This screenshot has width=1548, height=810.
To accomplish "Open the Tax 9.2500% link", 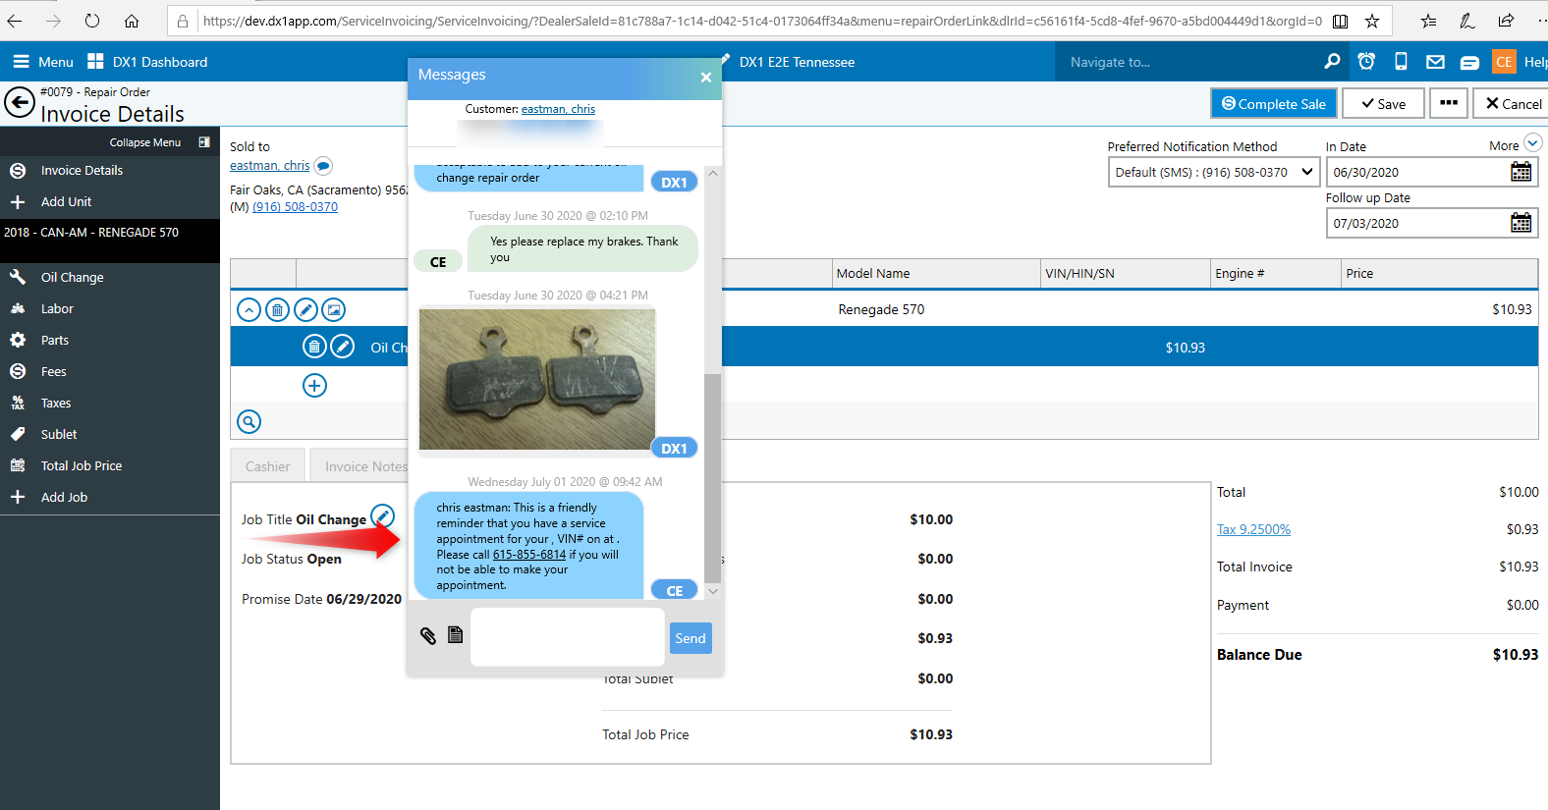I will (1253, 529).
